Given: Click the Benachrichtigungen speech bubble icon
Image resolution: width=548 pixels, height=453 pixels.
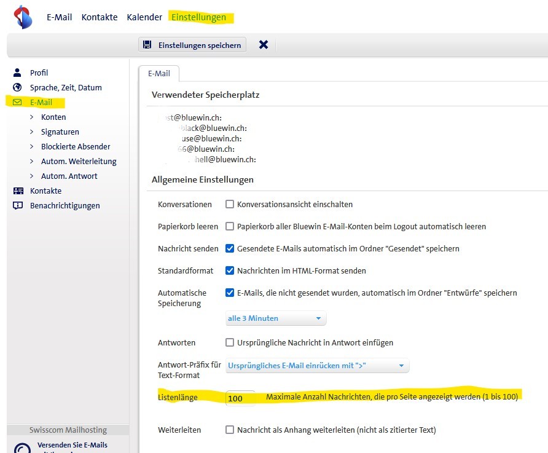Looking at the screenshot, I should 18,205.
